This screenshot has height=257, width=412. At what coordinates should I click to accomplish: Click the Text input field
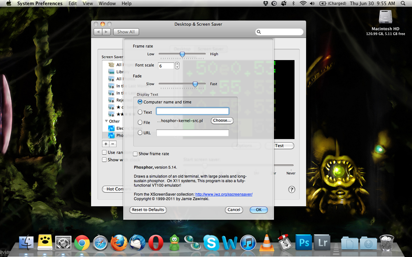(x=192, y=111)
